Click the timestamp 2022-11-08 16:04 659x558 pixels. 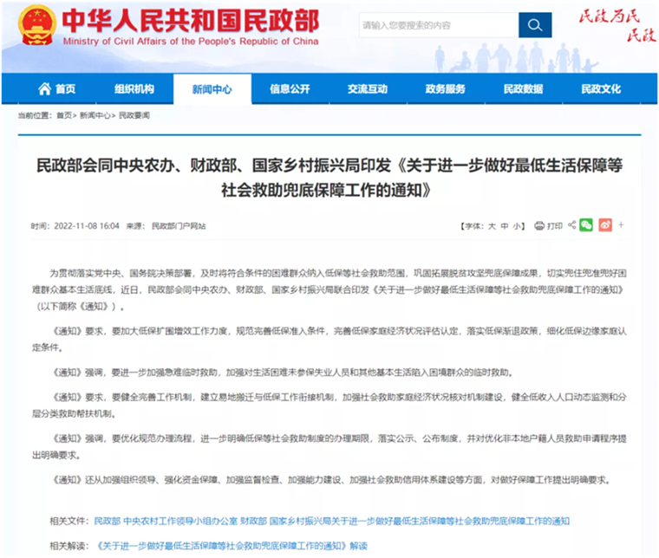coord(87,226)
